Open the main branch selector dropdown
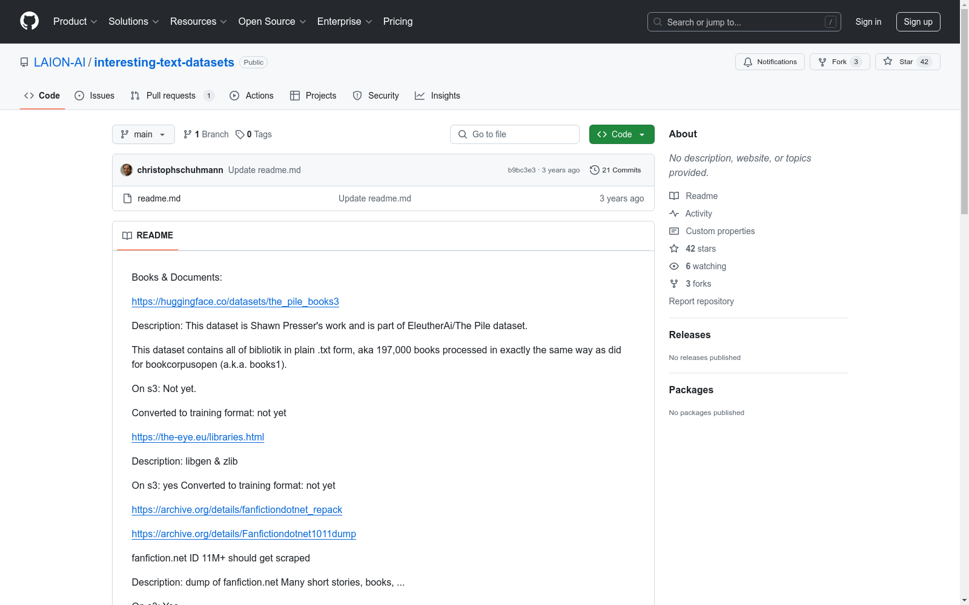 [144, 134]
